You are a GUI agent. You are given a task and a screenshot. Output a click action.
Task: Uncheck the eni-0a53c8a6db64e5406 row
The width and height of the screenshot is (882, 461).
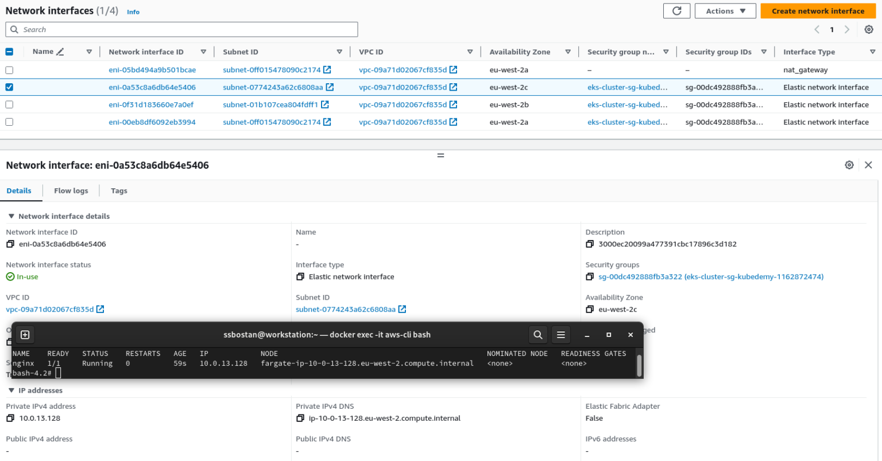[x=9, y=87]
